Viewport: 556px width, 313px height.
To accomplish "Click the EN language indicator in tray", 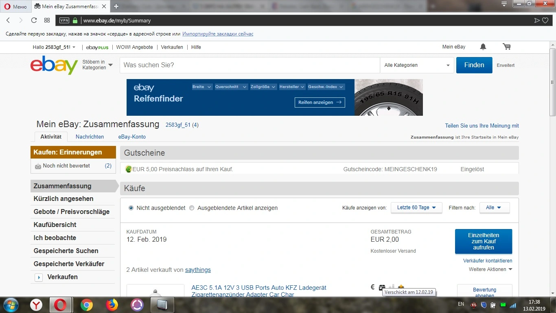I will click(461, 304).
